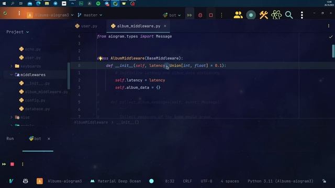This screenshot has width=335, height=188.
Task: Open __init__.py in the project tree
Action: (35, 83)
